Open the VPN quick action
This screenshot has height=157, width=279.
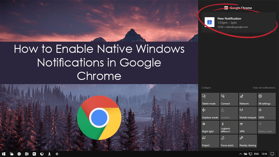pos(248,127)
